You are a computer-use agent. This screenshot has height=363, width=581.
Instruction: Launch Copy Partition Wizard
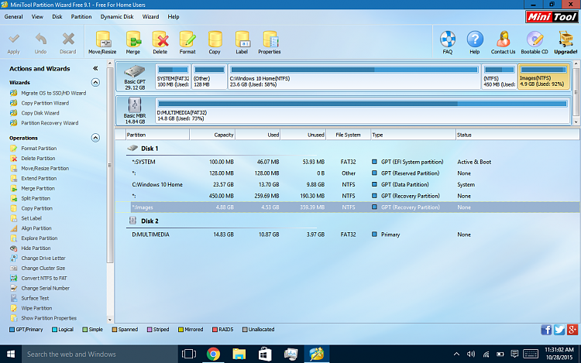[x=45, y=103]
